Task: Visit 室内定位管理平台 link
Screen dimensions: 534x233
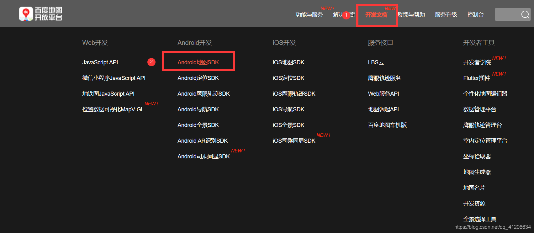Action: tap(485, 141)
